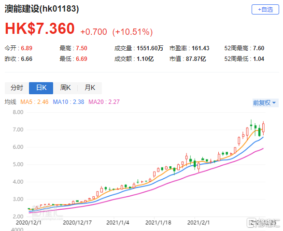Click the 均线 label
This screenshot has width=283, height=231.
(10, 102)
